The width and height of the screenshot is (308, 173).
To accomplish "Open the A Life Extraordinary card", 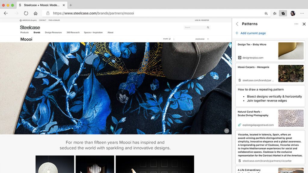I will pyautogui.click(x=270, y=169).
